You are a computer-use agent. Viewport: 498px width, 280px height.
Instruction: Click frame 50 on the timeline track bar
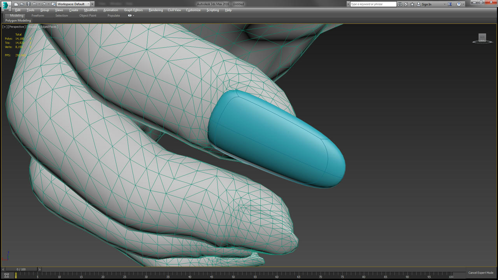click(233, 275)
